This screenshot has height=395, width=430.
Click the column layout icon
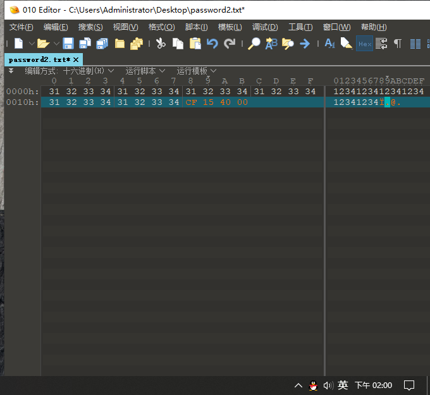coord(415,44)
